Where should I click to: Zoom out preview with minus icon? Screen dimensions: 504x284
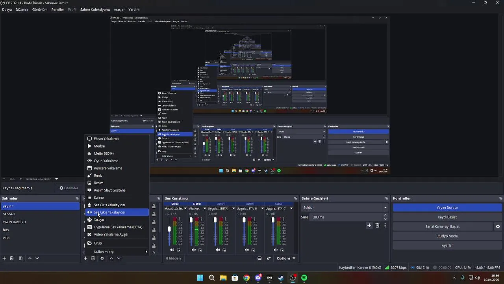pos(4,179)
